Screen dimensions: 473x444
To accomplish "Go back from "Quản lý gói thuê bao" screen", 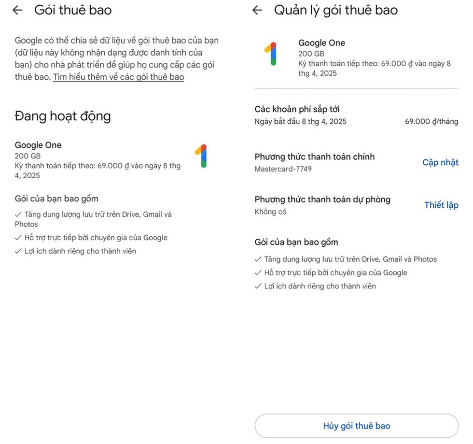I will point(257,10).
